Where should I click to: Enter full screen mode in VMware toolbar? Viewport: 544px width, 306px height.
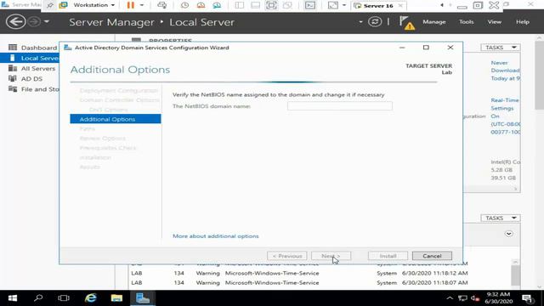271,5
